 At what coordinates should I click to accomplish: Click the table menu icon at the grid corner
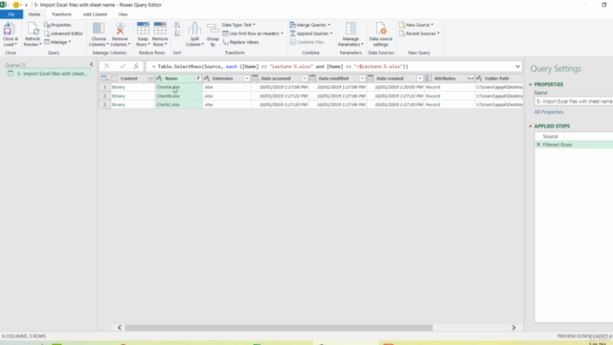click(104, 79)
